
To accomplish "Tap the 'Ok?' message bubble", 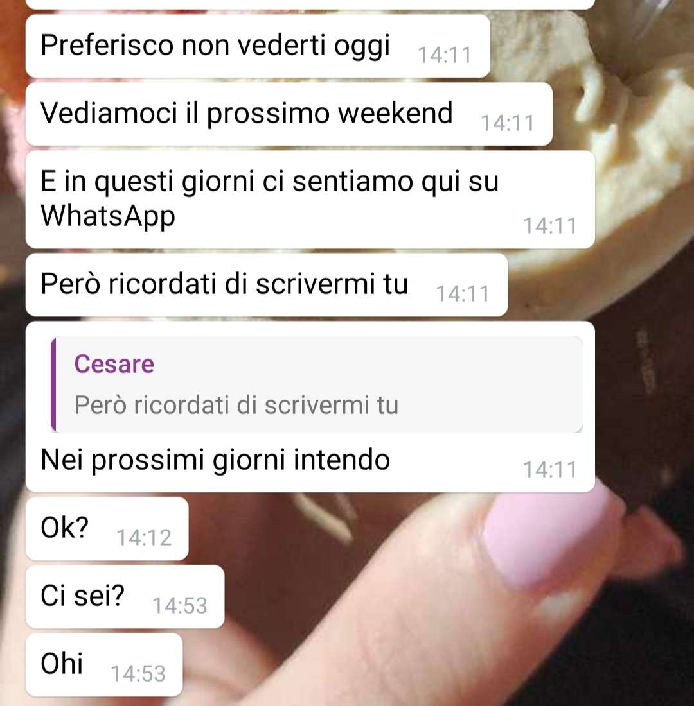I will tap(107, 529).
